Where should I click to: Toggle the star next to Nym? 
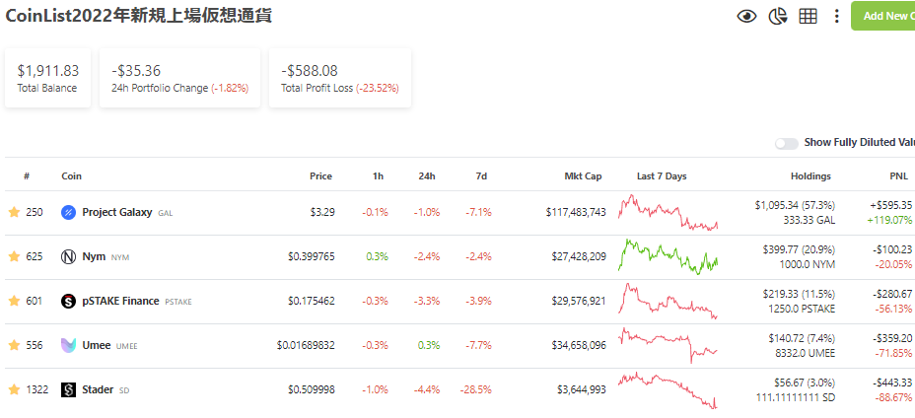(x=14, y=256)
